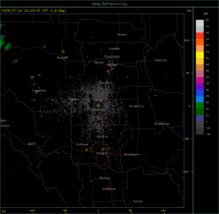Image resolution: width=219 pixels, height=214 pixels.
Task: Click the yellow diamond marker south of RedDeer
Action: pos(108,71)
